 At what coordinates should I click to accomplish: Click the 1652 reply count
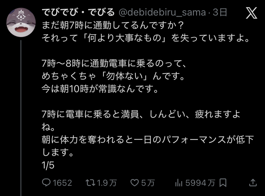coord(62,183)
